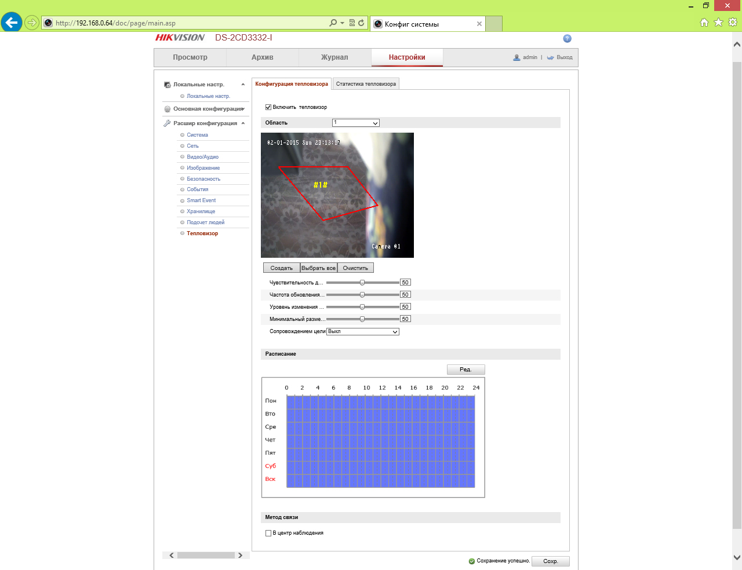Image resolution: width=742 pixels, height=570 pixels.
Task: Expand Основная конфигурация section
Action: (x=243, y=109)
